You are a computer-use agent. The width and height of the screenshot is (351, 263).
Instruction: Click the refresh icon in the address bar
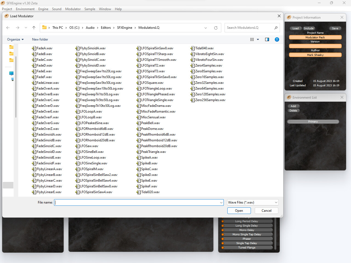click(x=216, y=27)
